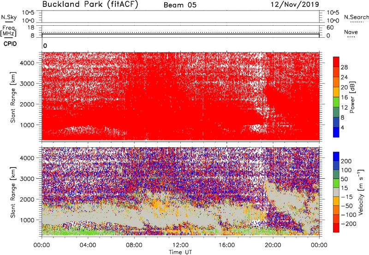Select the 'Power [dB]' colorbar title

point(352,97)
